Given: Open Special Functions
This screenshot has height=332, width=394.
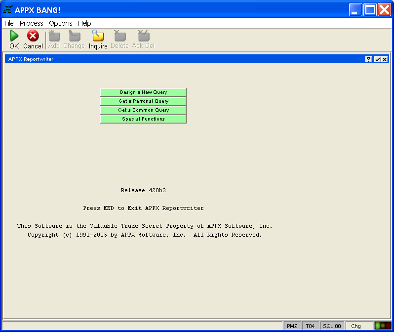Looking at the screenshot, I should click(143, 119).
